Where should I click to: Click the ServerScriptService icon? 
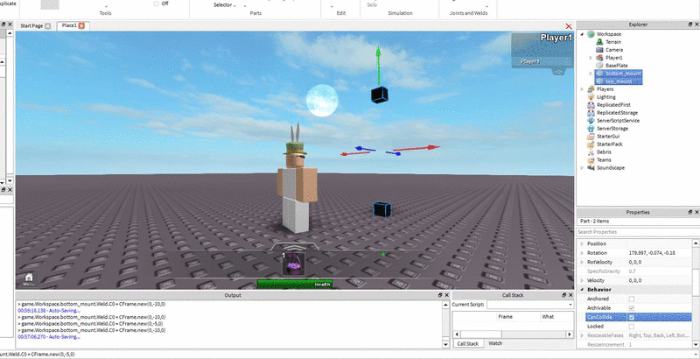click(591, 121)
